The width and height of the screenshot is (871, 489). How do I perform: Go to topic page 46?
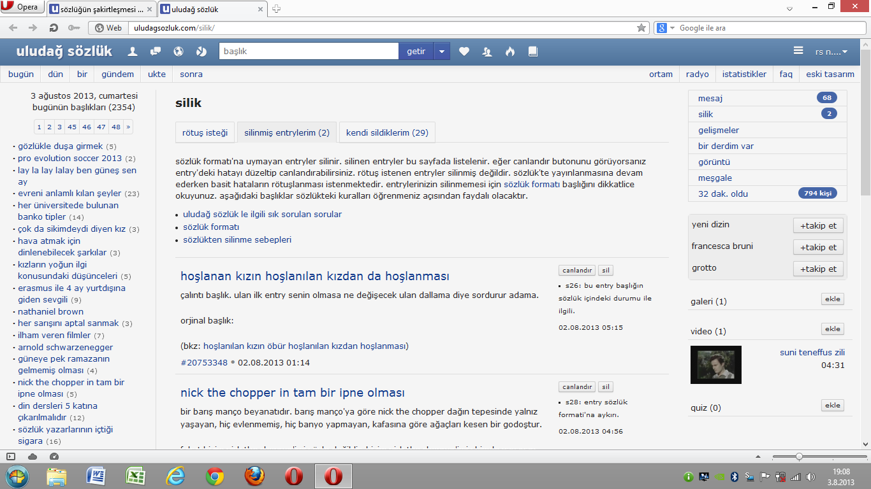87,127
